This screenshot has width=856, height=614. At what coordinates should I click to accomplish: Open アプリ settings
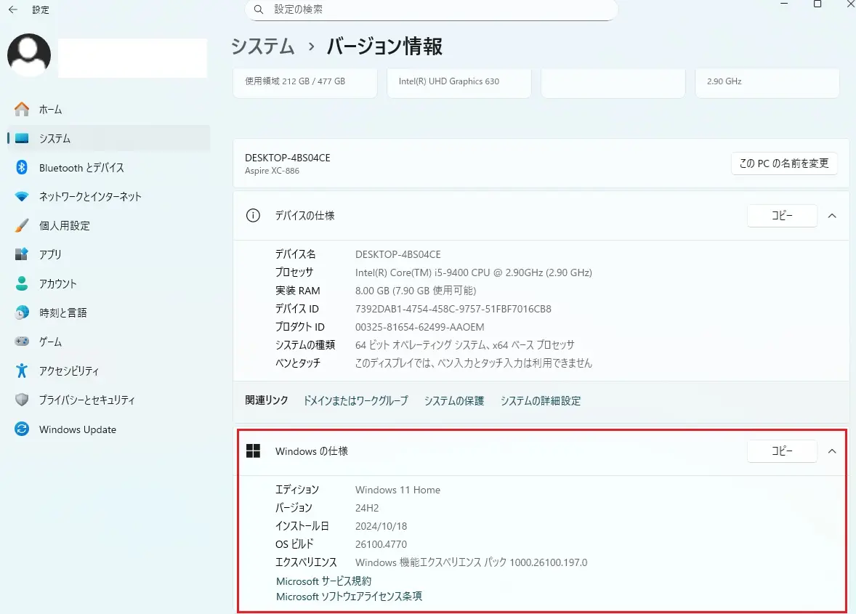[108, 254]
